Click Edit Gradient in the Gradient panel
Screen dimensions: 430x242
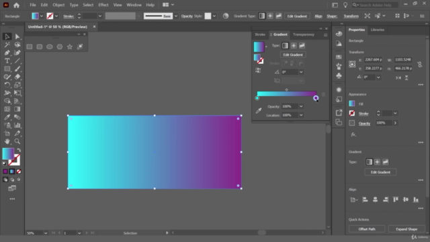coord(293,54)
